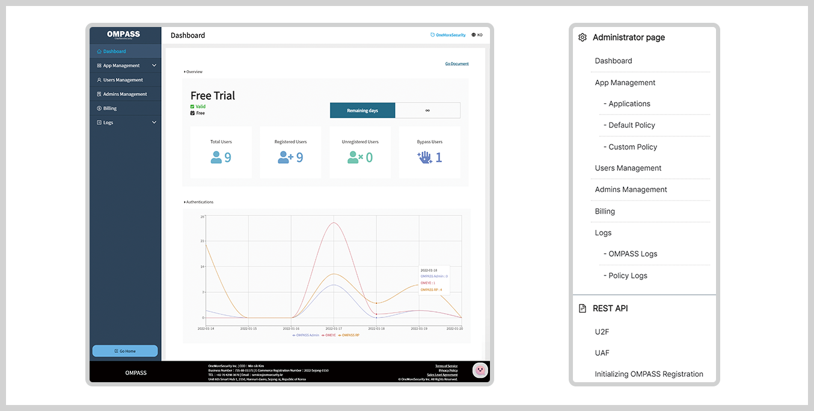The width and height of the screenshot is (814, 411).
Task: Click the Dashboard home icon in sidebar
Action: pos(99,52)
